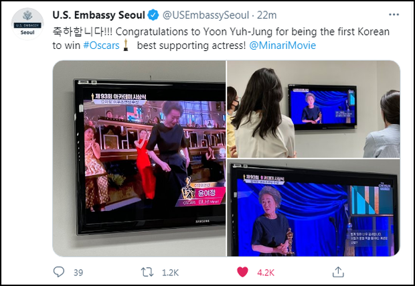Open the #Oscars hashtag
Screen dimensions: 415x286
tap(101, 46)
